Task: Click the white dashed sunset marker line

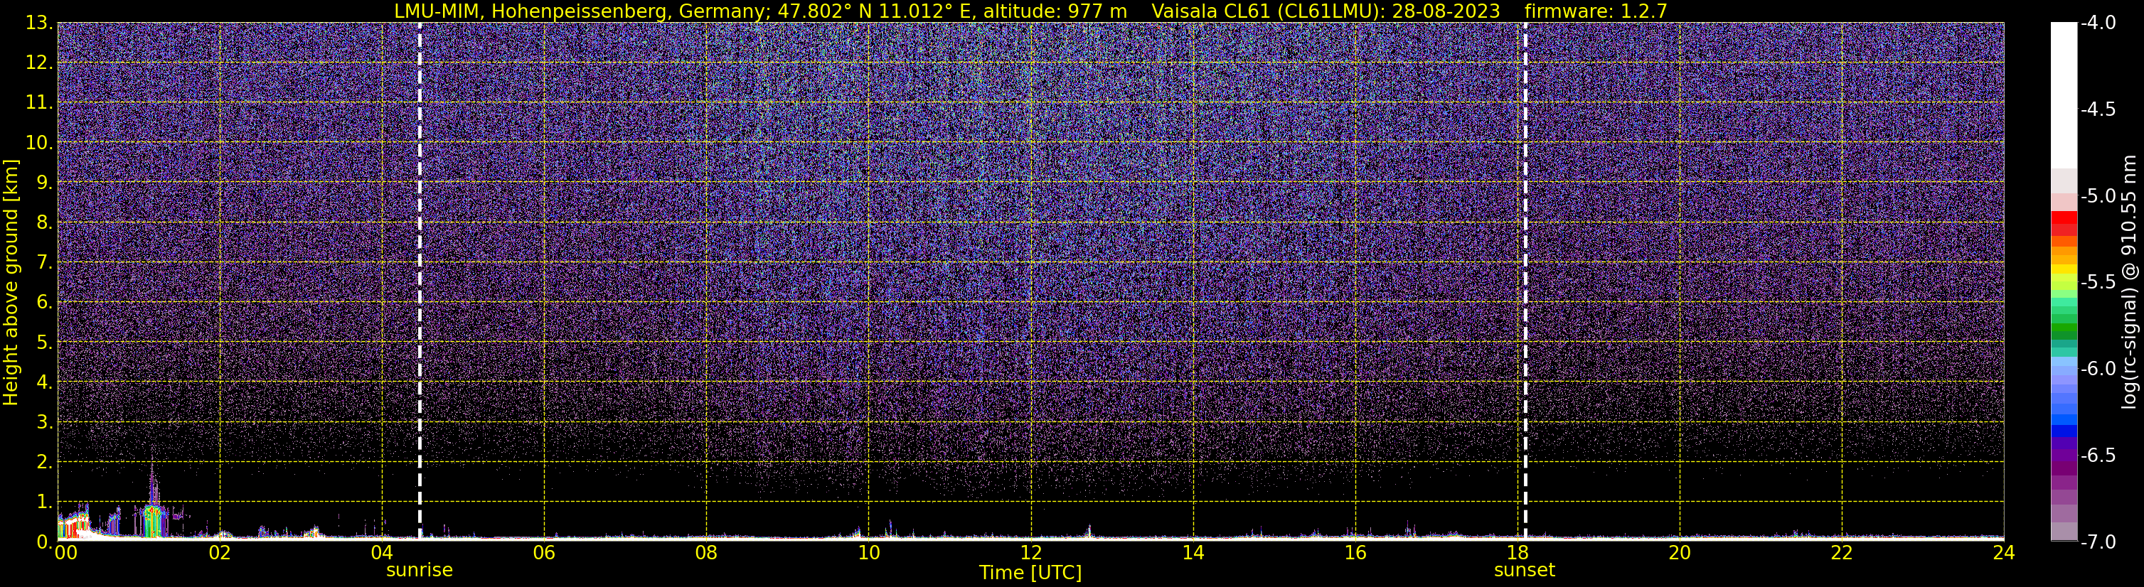Action: point(1525,281)
